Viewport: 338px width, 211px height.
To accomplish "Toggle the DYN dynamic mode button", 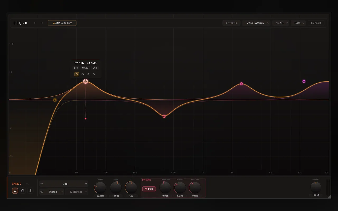I will click(149, 189).
